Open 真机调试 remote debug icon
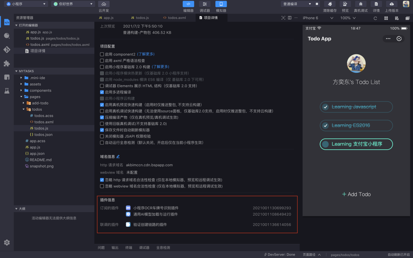Screen dimensions: 413x258 click(x=360, y=4)
